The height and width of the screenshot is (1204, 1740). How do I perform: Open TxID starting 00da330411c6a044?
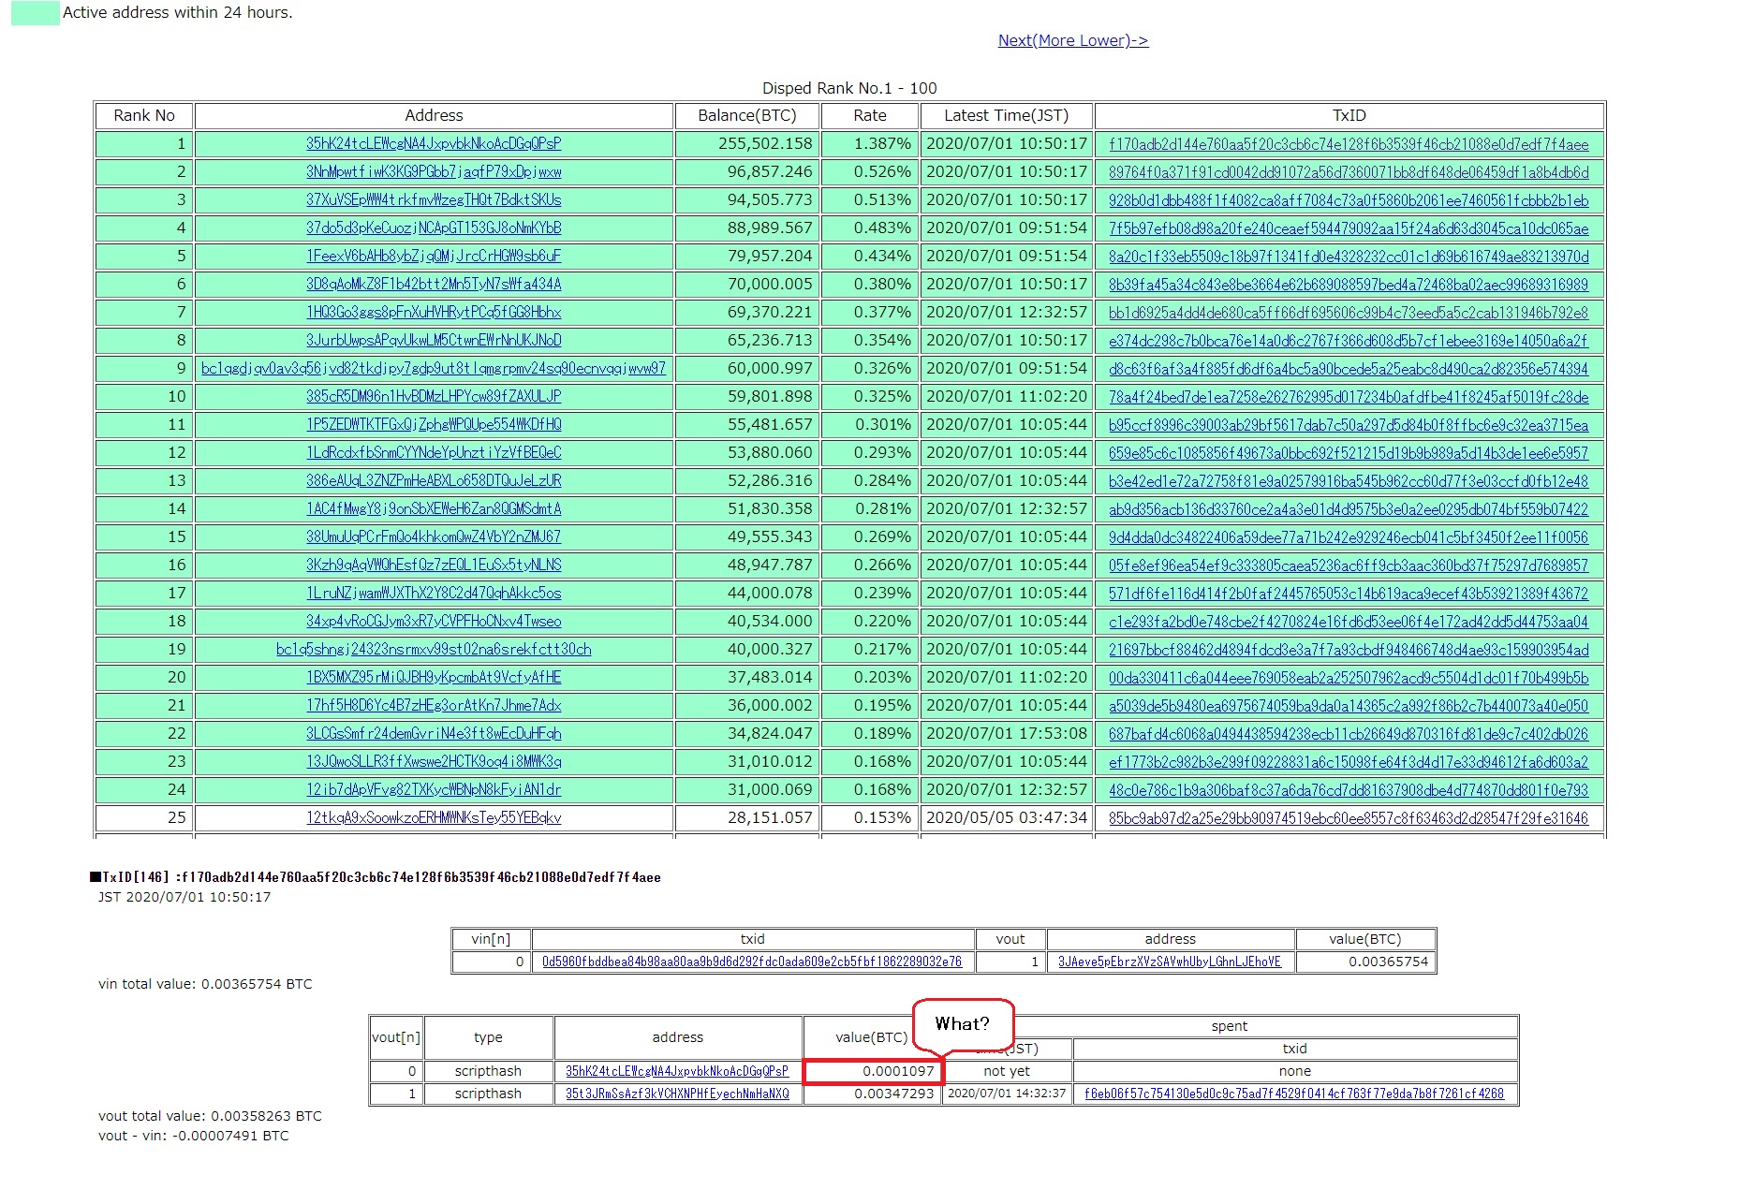coord(1349,677)
